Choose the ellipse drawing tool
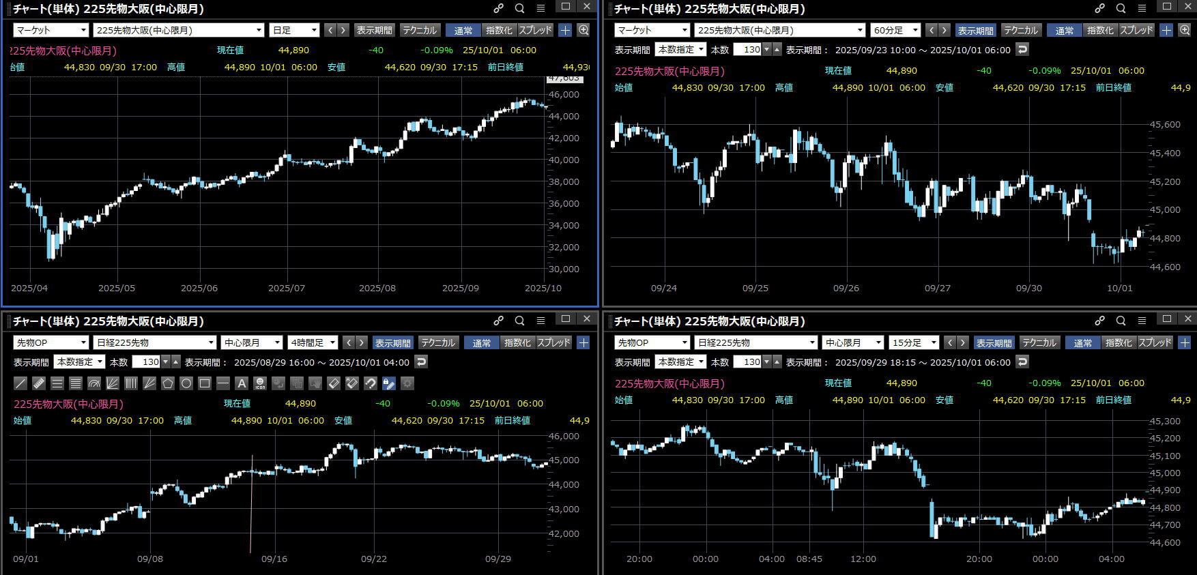The image size is (1197, 575). point(186,383)
